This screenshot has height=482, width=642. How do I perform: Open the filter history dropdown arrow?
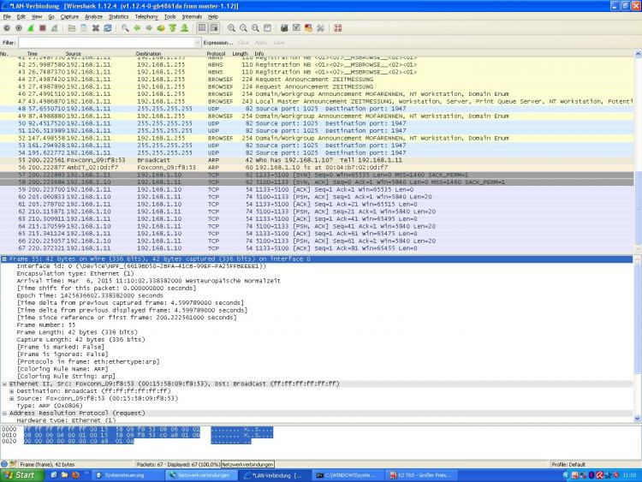(x=198, y=43)
